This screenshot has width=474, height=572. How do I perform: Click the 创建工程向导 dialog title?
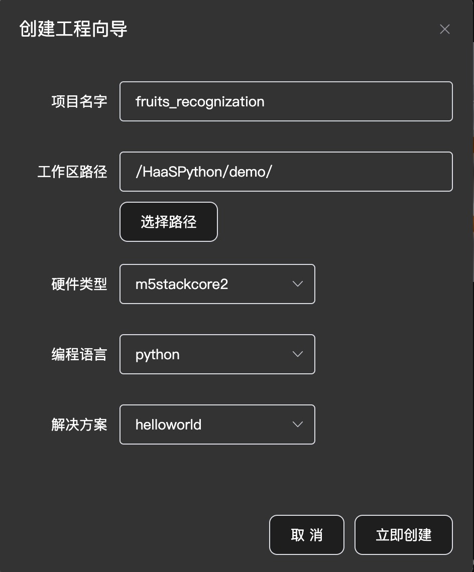point(73,29)
